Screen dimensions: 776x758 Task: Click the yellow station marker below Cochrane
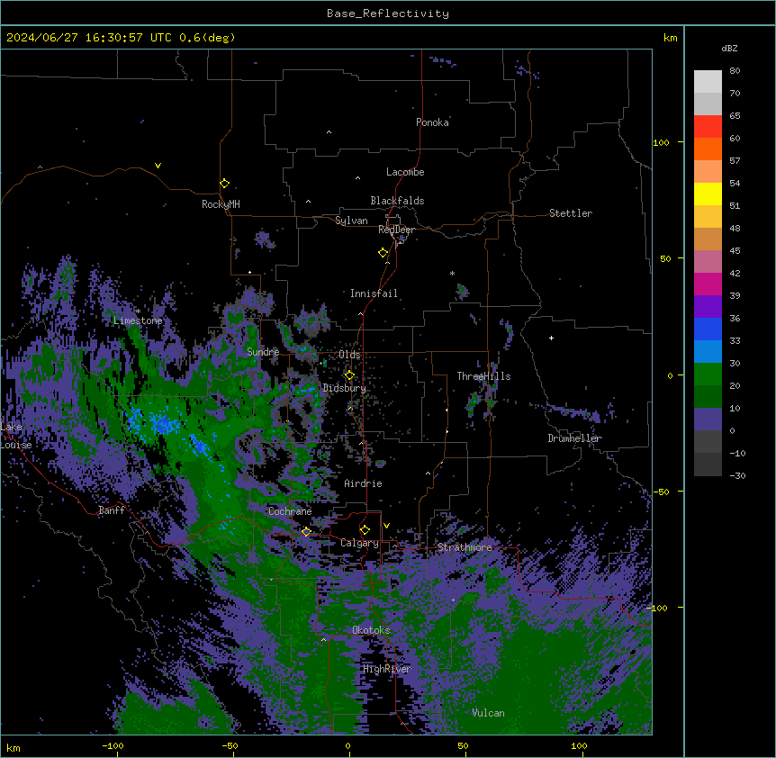(x=306, y=531)
